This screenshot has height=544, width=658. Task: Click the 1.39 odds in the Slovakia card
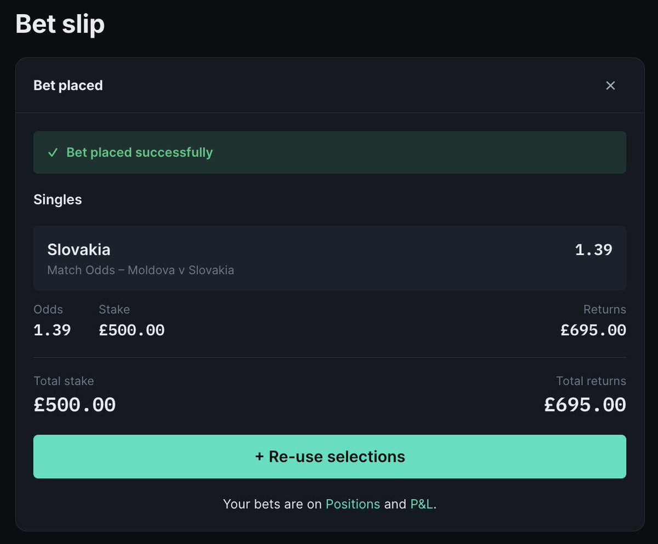[x=593, y=250]
